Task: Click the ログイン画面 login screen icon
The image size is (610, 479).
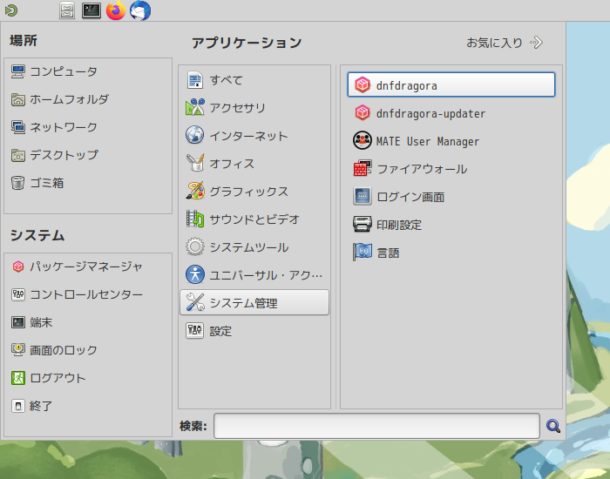Action: pyautogui.click(x=363, y=196)
